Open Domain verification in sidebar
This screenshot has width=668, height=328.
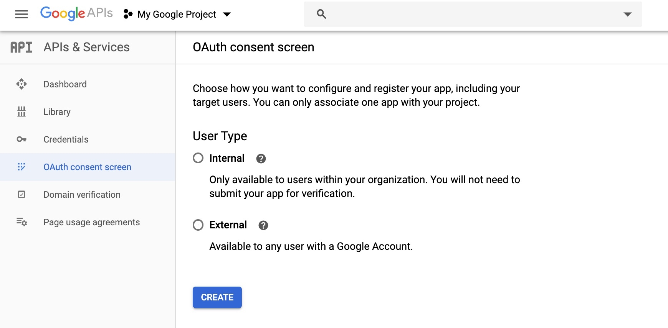click(x=82, y=195)
